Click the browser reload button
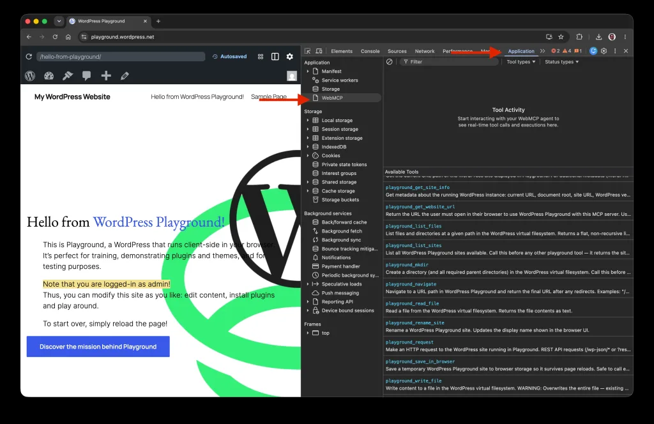 click(55, 36)
